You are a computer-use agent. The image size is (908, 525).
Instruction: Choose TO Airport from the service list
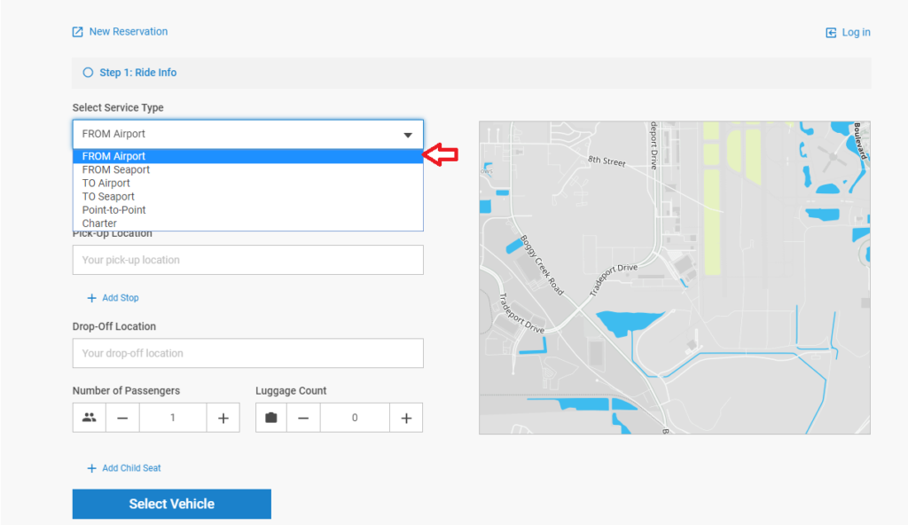(106, 183)
